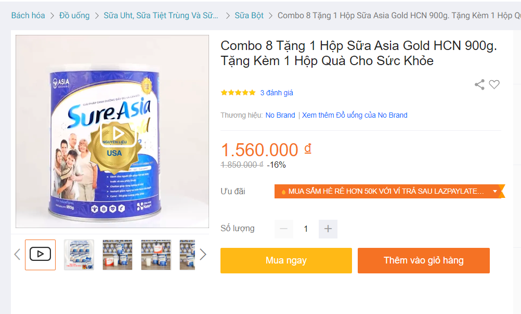521x314 pixels.
Task: Select the video thumbnail in gallery
Action: pyautogui.click(x=40, y=255)
